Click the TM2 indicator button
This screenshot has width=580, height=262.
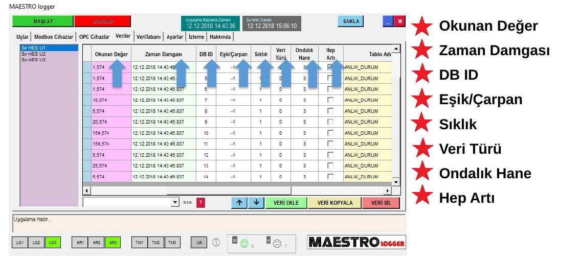point(155,243)
